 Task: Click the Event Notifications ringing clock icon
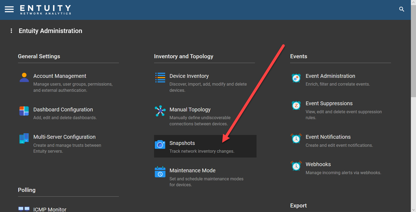point(296,138)
